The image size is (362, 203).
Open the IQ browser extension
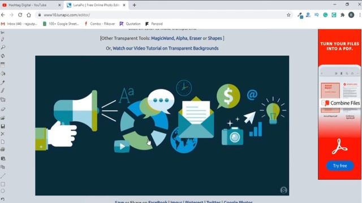pos(317,15)
